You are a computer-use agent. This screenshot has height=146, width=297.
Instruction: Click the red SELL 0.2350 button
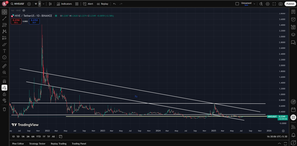click(x=16, y=22)
